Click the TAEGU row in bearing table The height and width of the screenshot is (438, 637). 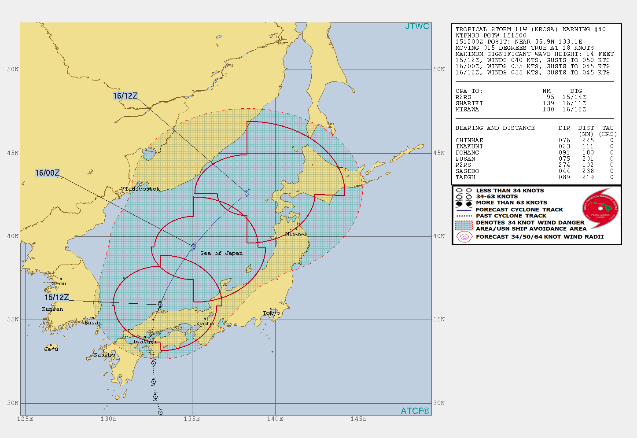(x=534, y=177)
